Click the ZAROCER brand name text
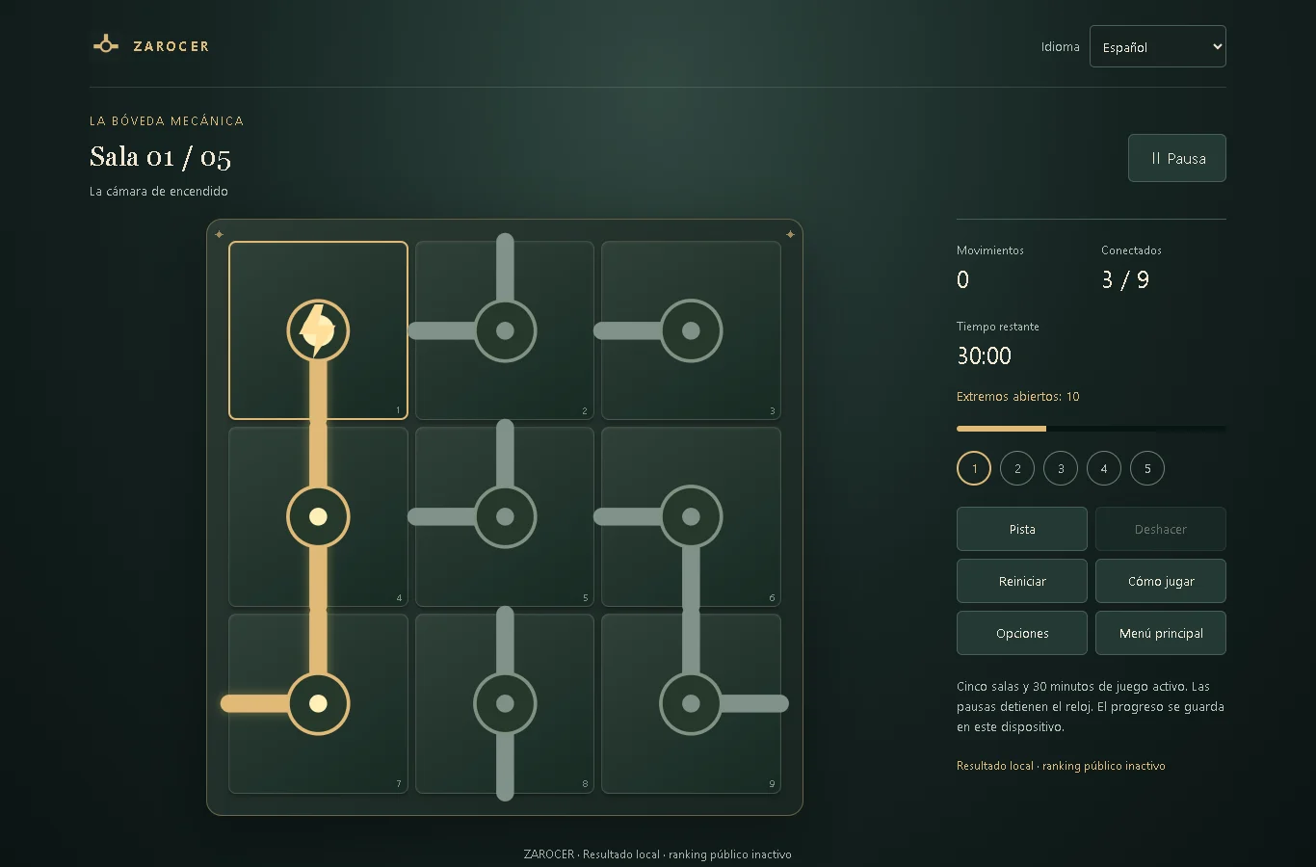 (x=171, y=46)
